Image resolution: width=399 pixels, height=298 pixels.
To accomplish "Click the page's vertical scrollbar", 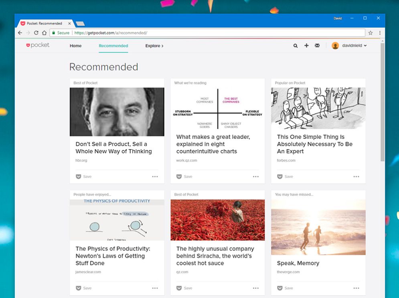I will pyautogui.click(x=382, y=100).
